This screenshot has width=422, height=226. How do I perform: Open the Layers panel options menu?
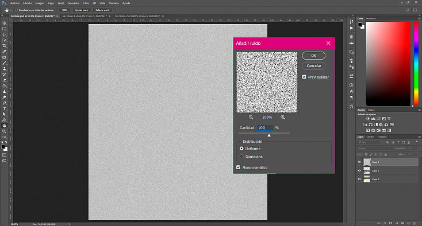tap(419, 137)
